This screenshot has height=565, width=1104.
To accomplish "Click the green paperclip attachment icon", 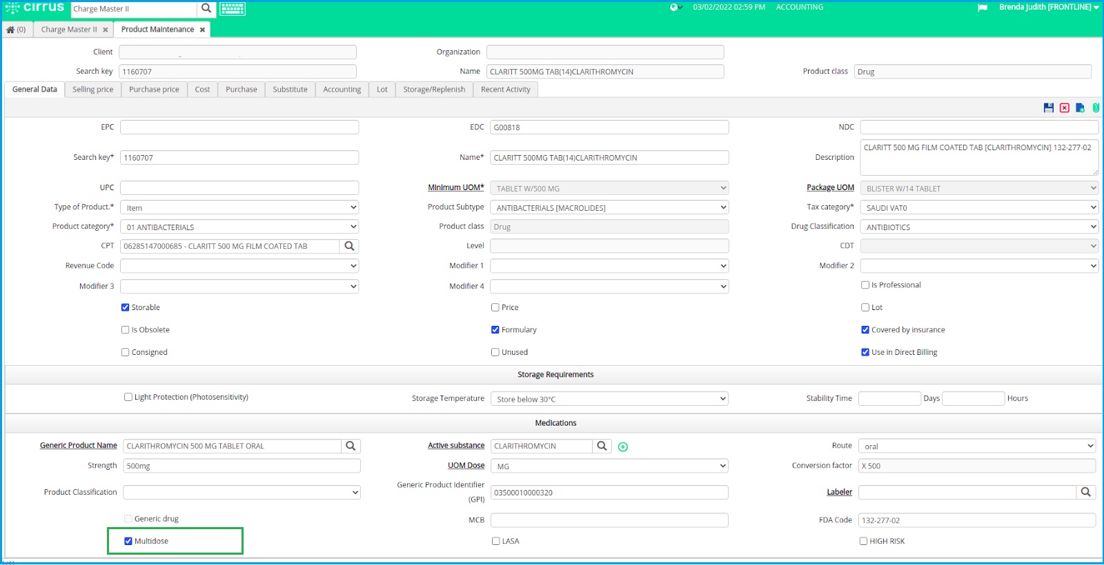I will click(1096, 108).
